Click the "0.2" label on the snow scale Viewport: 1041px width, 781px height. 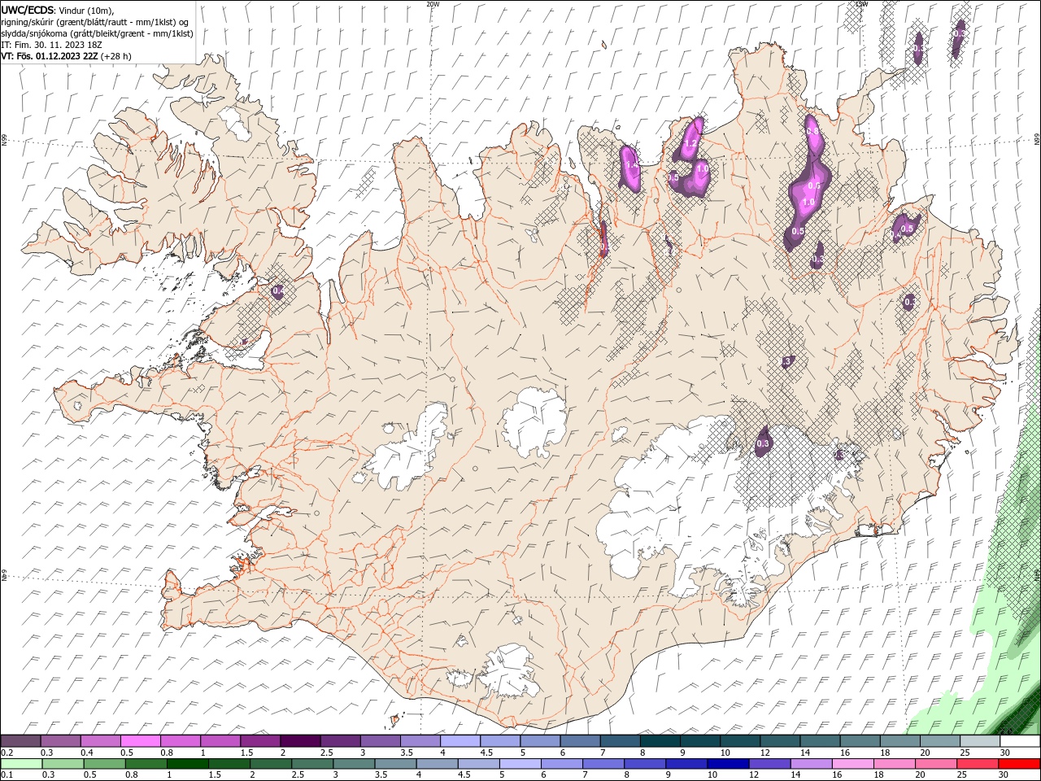click(x=7, y=753)
